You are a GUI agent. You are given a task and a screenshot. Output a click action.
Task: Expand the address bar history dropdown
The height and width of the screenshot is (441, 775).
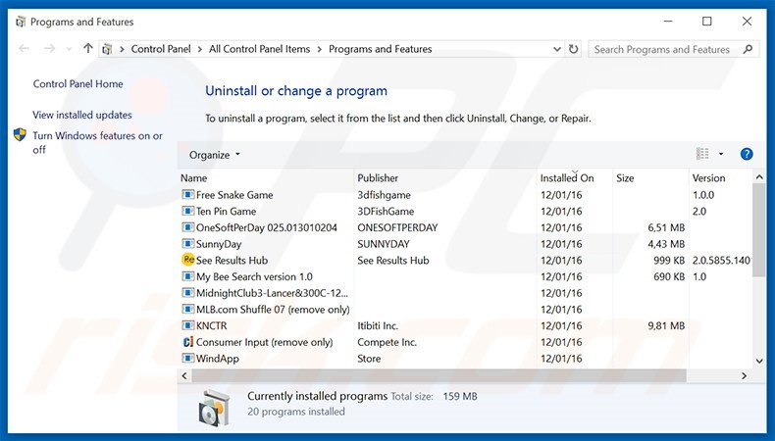(557, 49)
